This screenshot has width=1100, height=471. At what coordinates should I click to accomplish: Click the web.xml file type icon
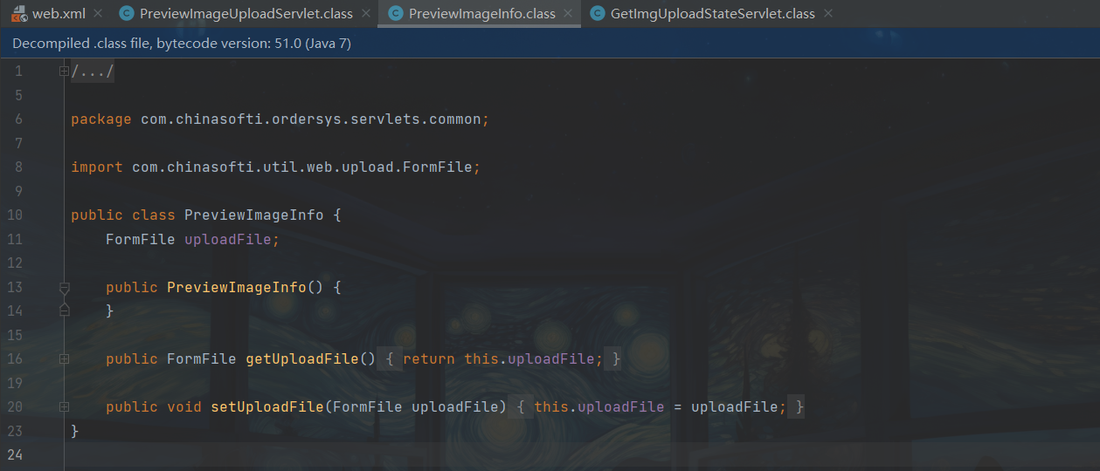[19, 14]
